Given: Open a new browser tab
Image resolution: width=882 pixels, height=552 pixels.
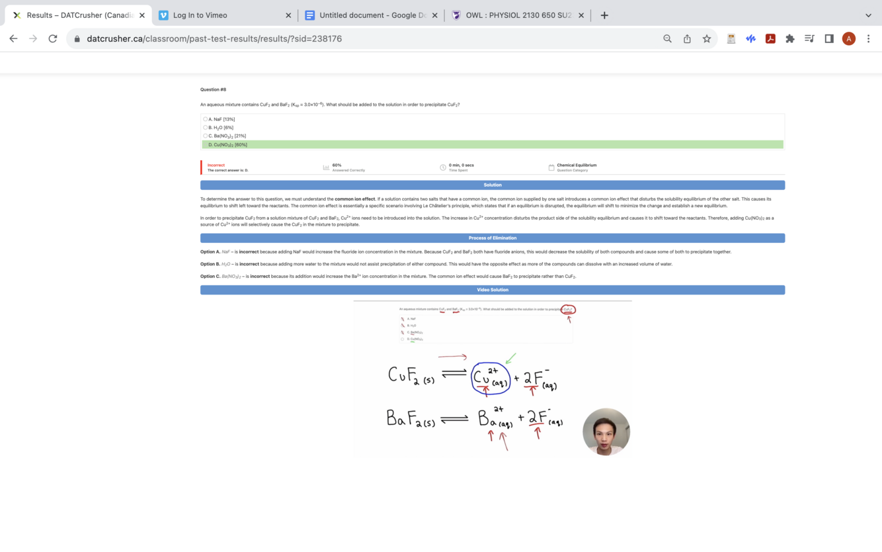Looking at the screenshot, I should point(604,15).
